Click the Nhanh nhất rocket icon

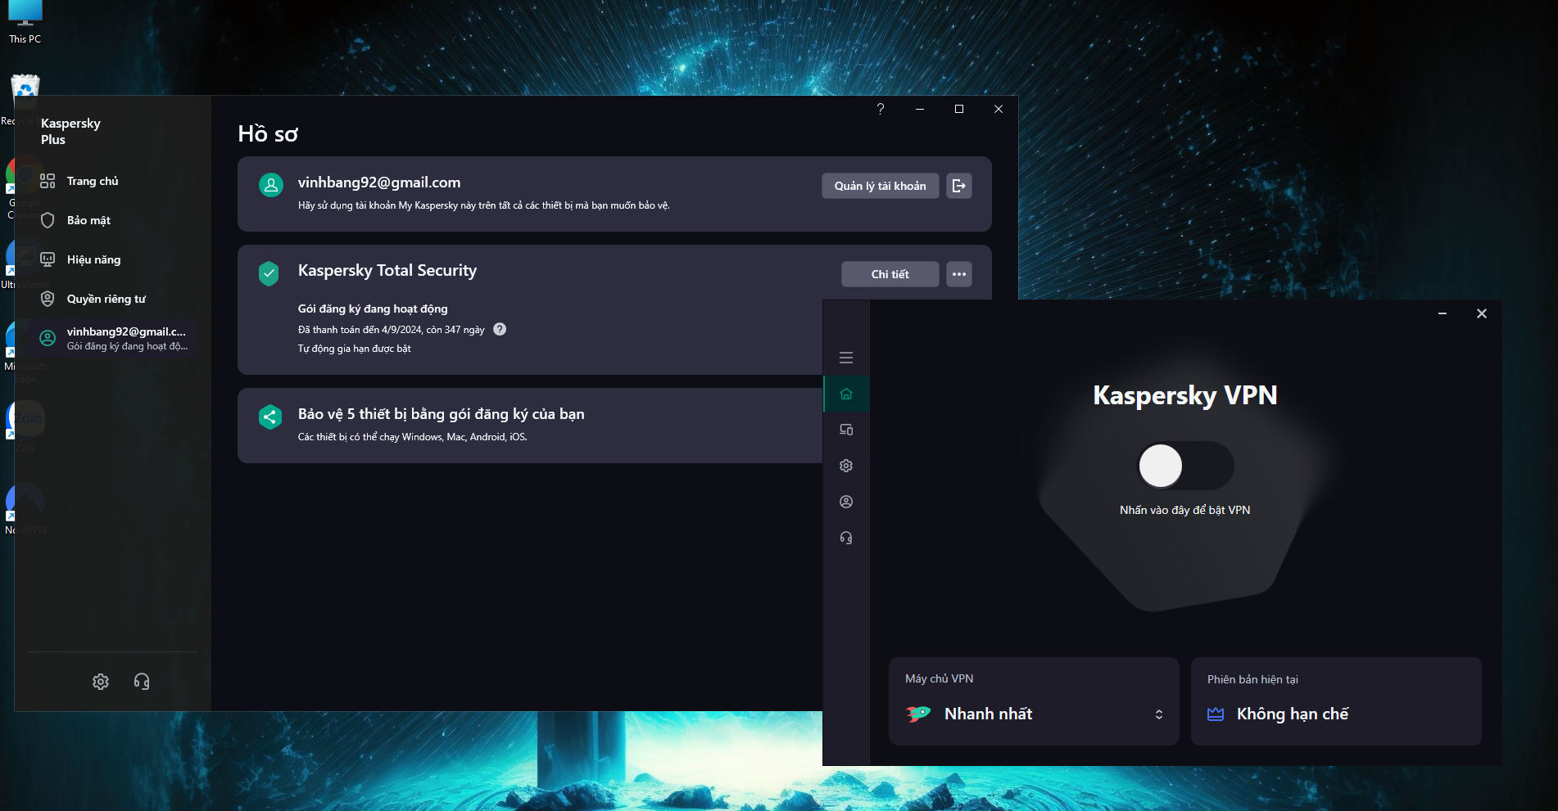point(918,714)
